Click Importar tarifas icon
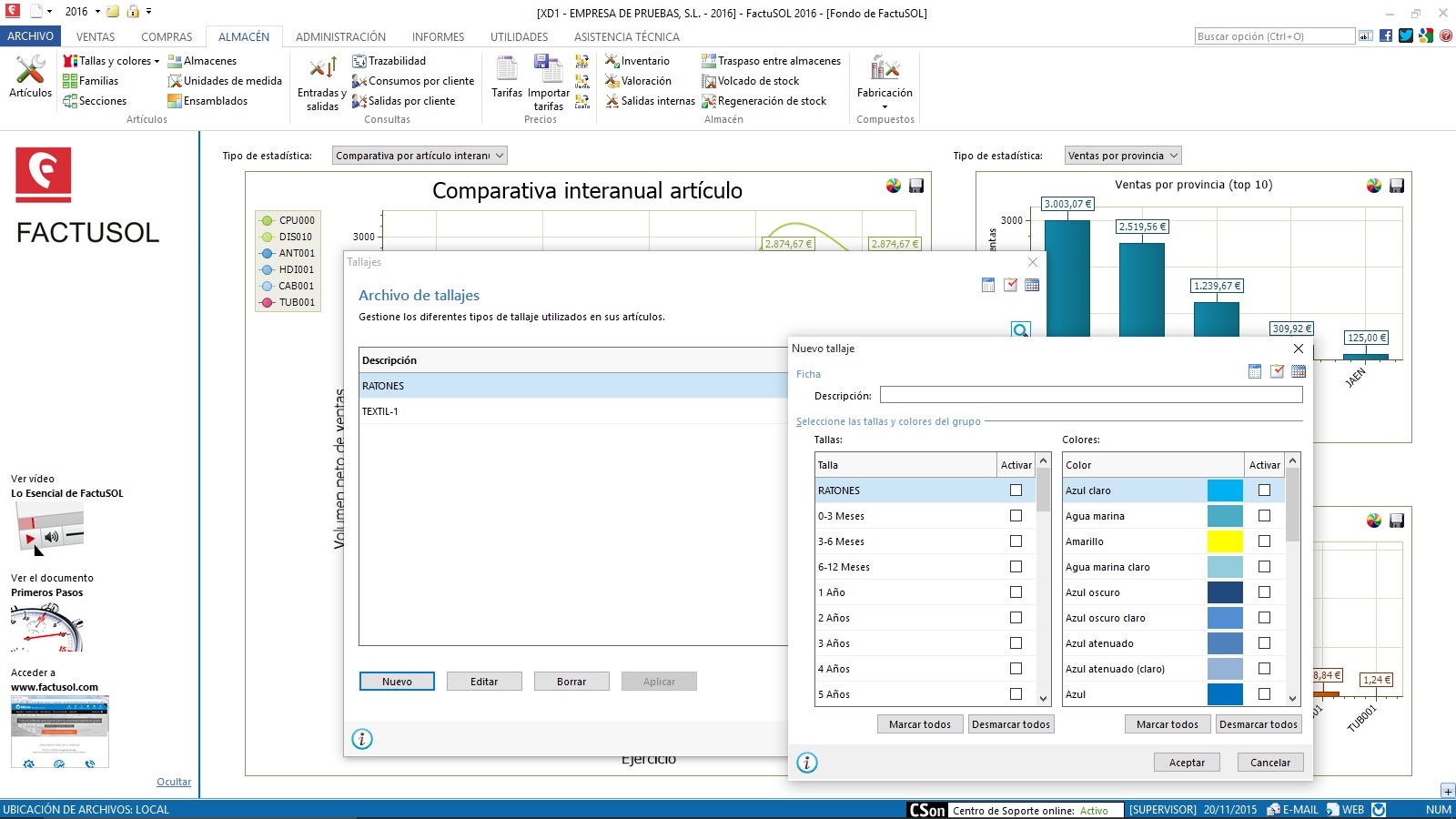Viewport: 1456px width, 819px height. pyautogui.click(x=549, y=83)
